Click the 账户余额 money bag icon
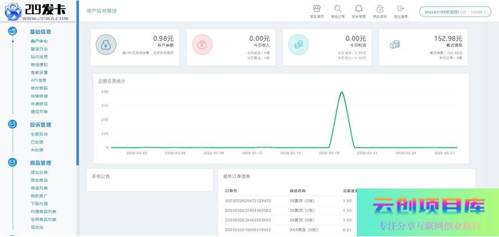Screen dimensions: 499x237 coord(106,45)
